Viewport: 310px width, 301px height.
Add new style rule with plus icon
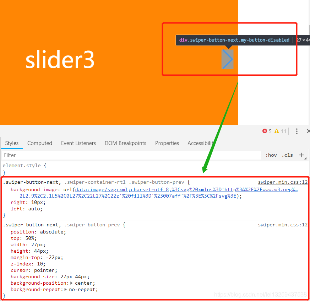(x=301, y=155)
